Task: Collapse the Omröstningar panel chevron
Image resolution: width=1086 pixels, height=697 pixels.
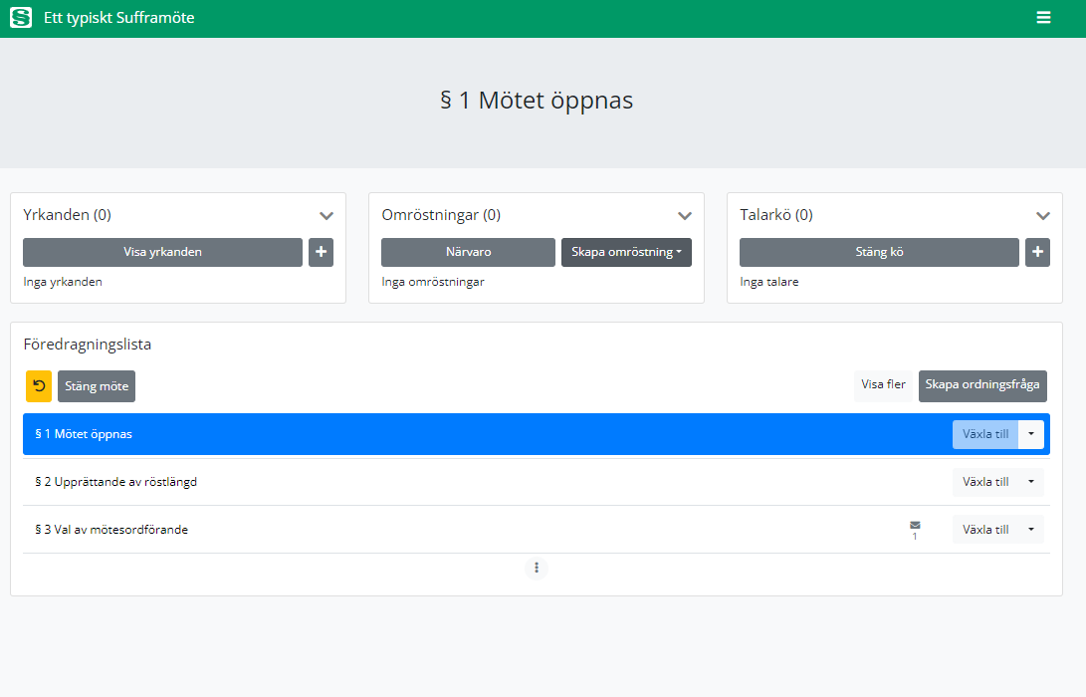Action: 684,215
